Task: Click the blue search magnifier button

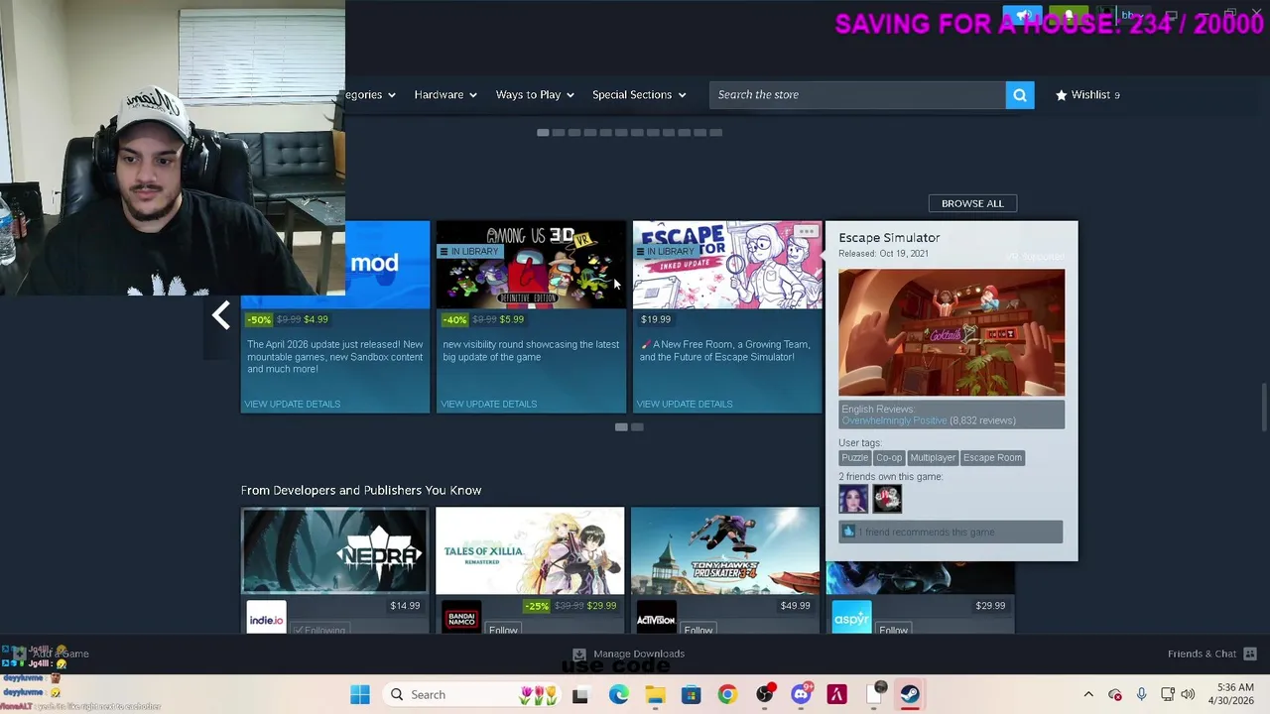Action: tap(1019, 94)
